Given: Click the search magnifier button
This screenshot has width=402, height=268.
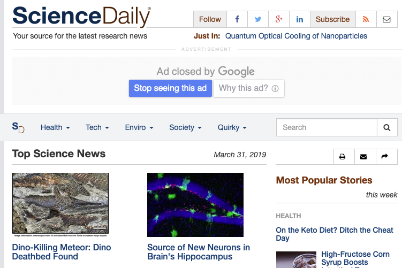Looking at the screenshot, I should 387,127.
